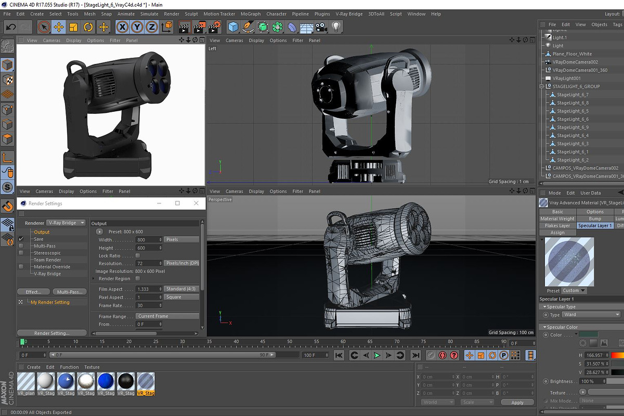Viewport: 624px width, 416px height.
Task: Collapse the STAGELIGHT_6_GROUP tree node
Action: point(542,86)
